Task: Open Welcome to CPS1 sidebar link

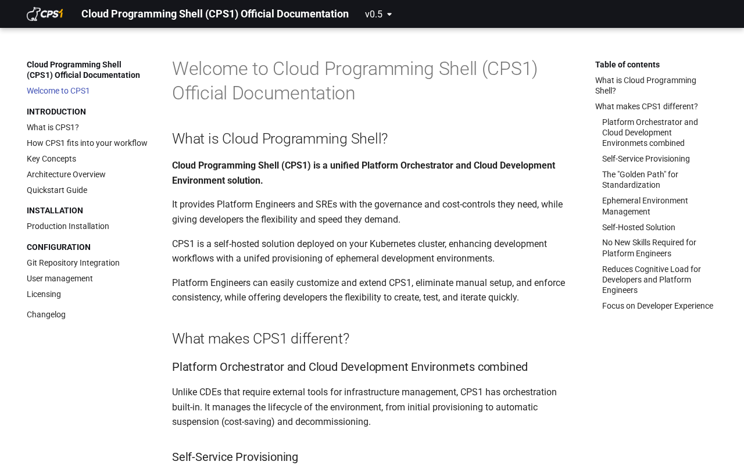Action: point(58,91)
